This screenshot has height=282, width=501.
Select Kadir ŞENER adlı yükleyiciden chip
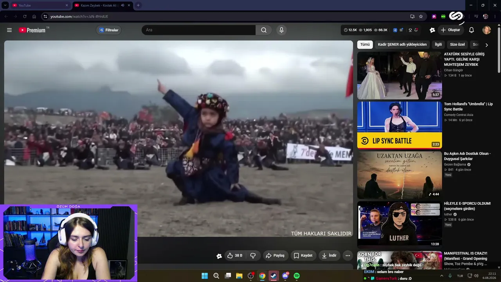(402, 45)
